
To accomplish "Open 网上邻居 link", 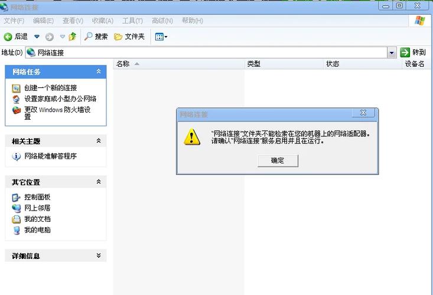I will click(37, 208).
